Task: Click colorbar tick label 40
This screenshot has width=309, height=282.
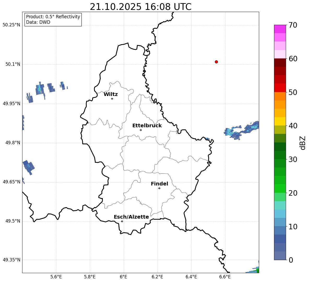Action: (x=293, y=126)
